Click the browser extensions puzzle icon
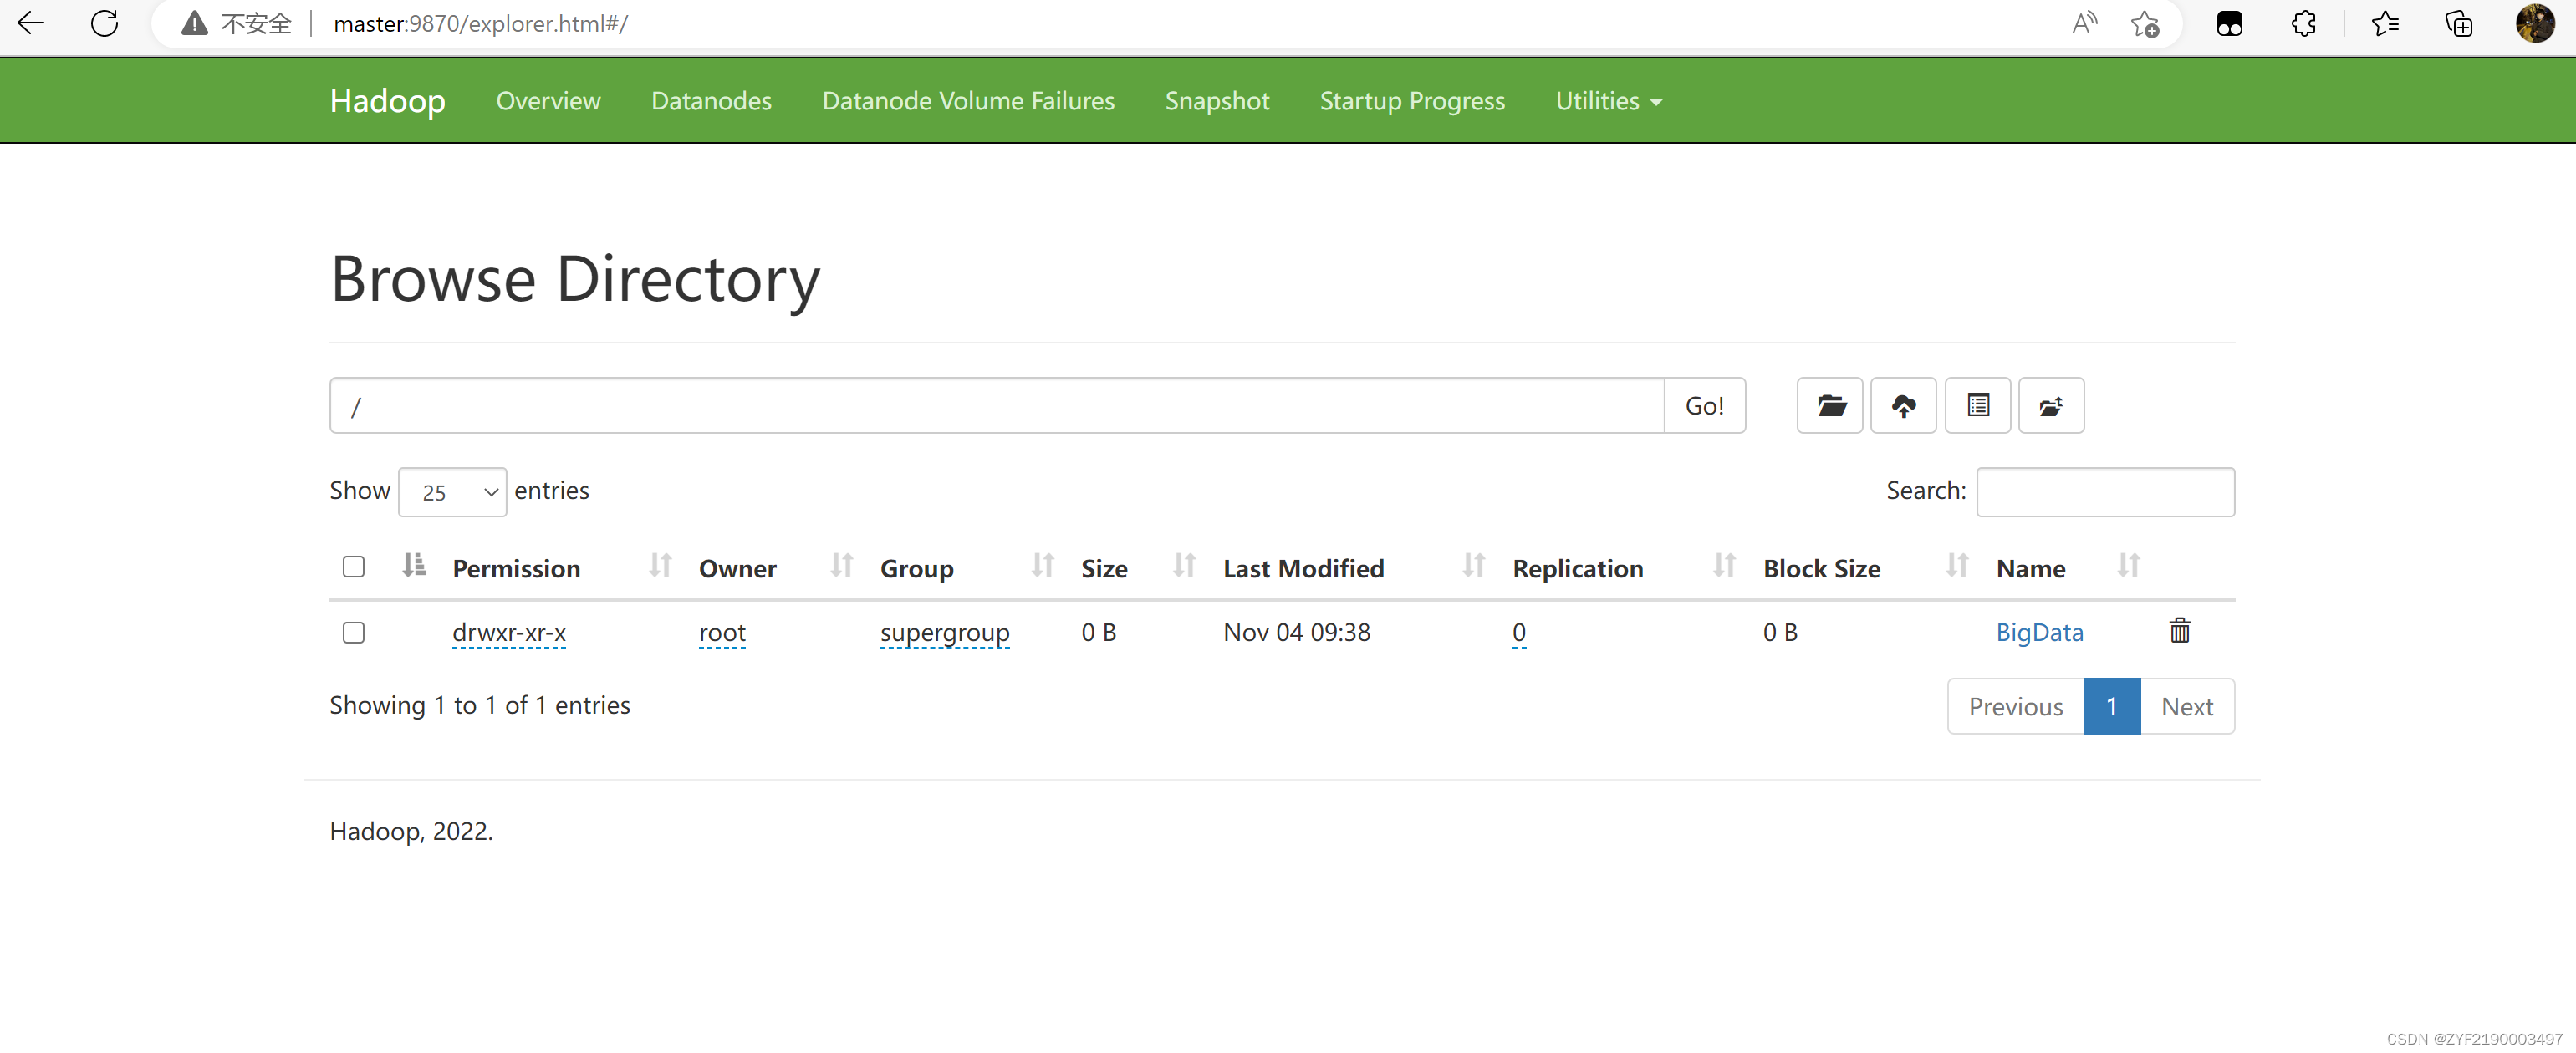2576x1053 pixels. (x=2303, y=23)
